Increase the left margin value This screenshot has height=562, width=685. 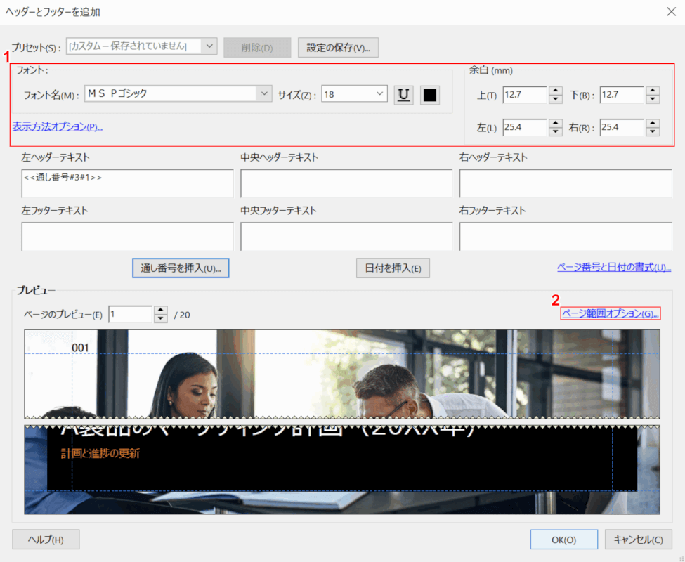(x=556, y=123)
